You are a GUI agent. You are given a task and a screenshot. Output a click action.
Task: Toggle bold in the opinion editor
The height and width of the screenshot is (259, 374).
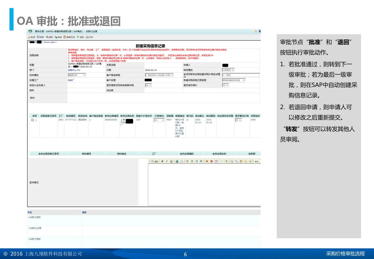click(162, 161)
